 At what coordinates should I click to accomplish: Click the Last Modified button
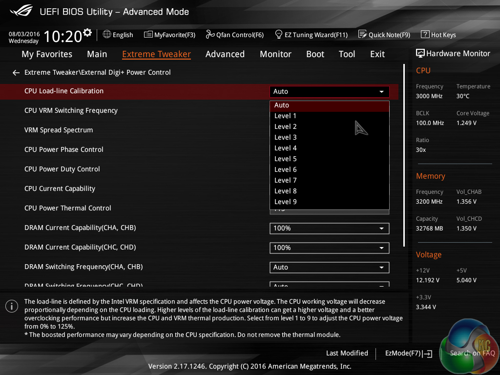tap(347, 354)
